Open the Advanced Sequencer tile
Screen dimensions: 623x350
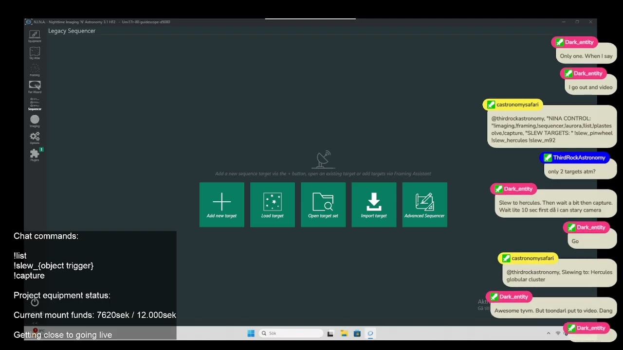424,205
